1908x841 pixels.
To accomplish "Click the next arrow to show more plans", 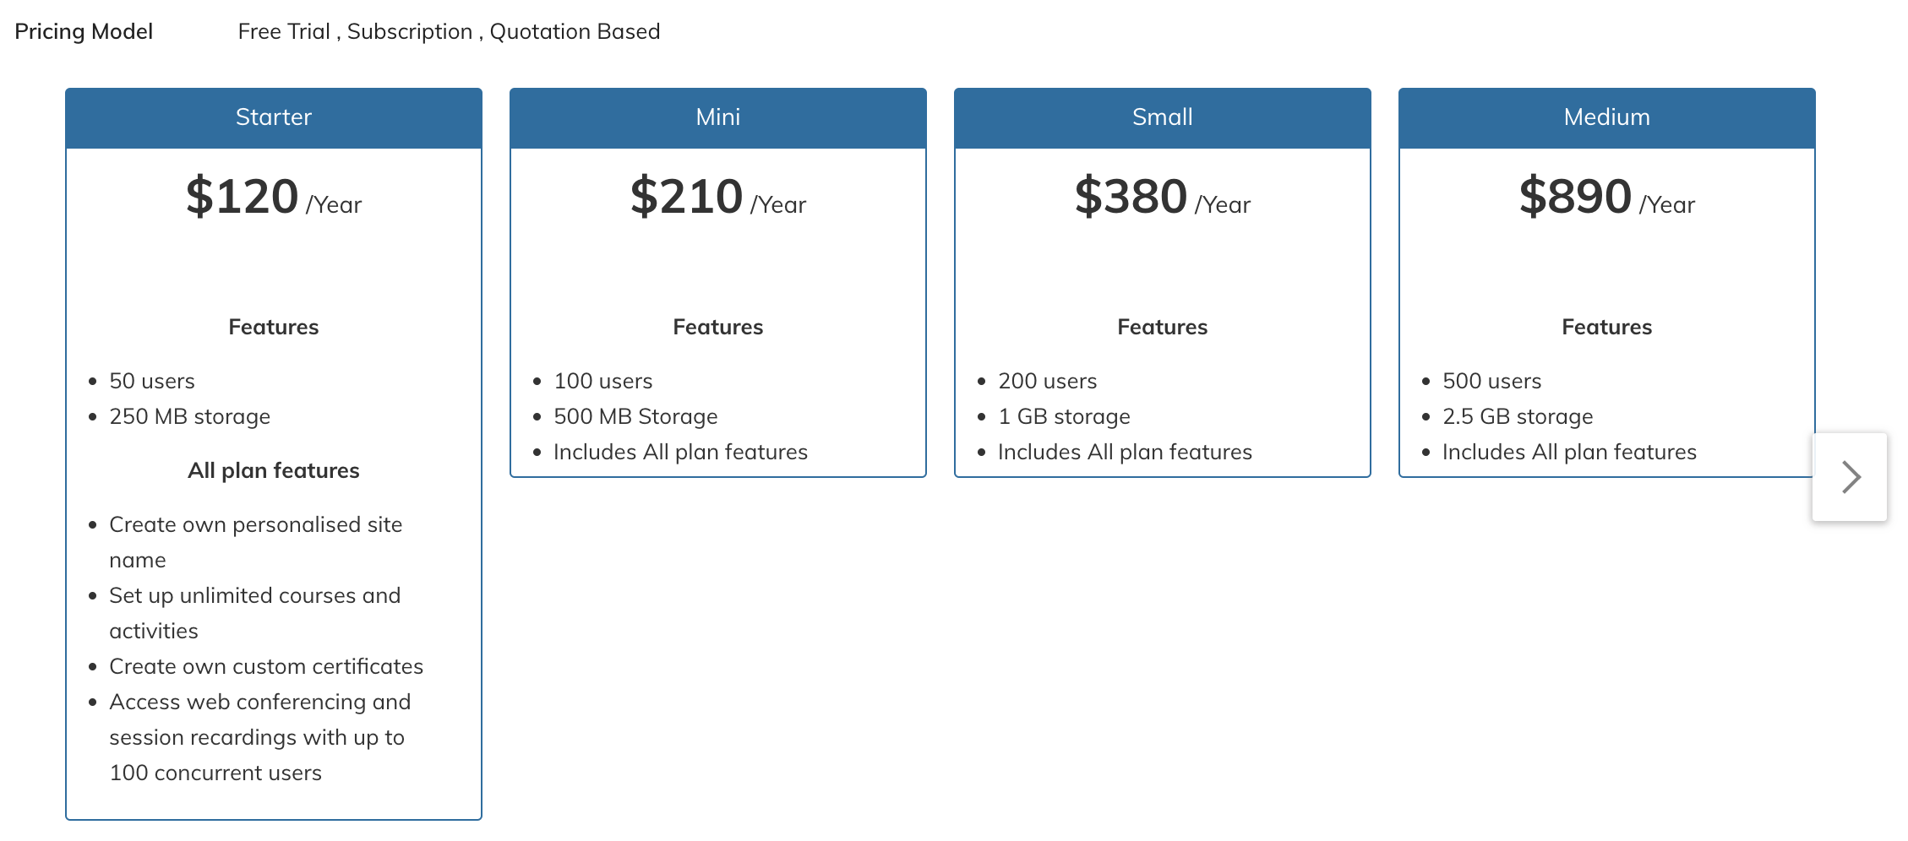I will coord(1849,477).
